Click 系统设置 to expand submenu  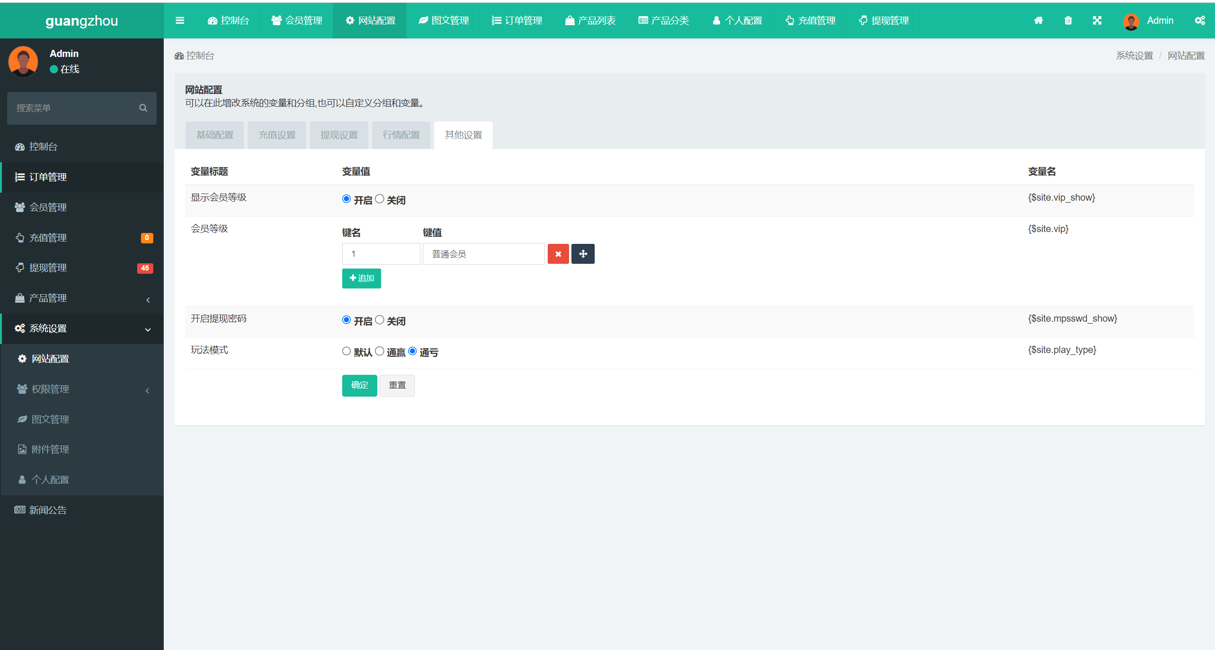click(80, 328)
